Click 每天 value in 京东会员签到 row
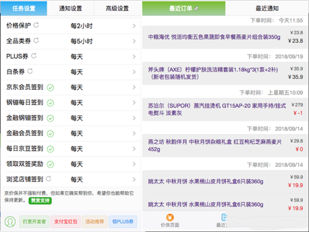 (77, 87)
